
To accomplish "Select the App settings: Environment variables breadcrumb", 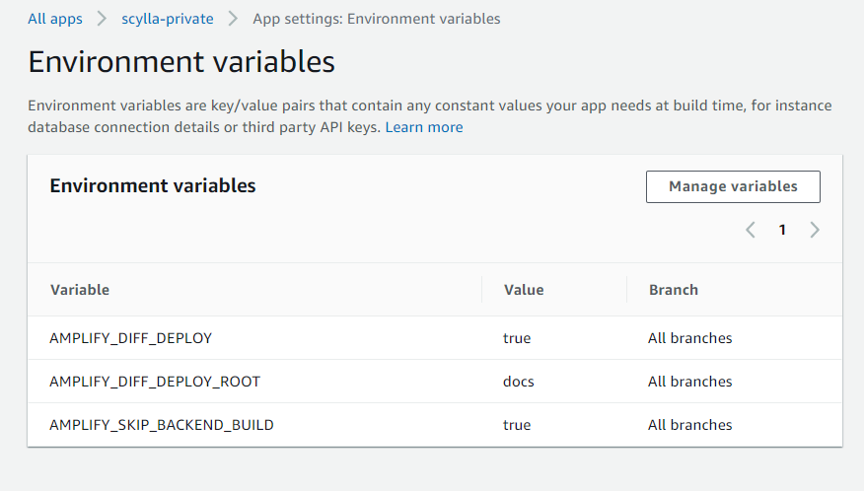I will pyautogui.click(x=376, y=19).
